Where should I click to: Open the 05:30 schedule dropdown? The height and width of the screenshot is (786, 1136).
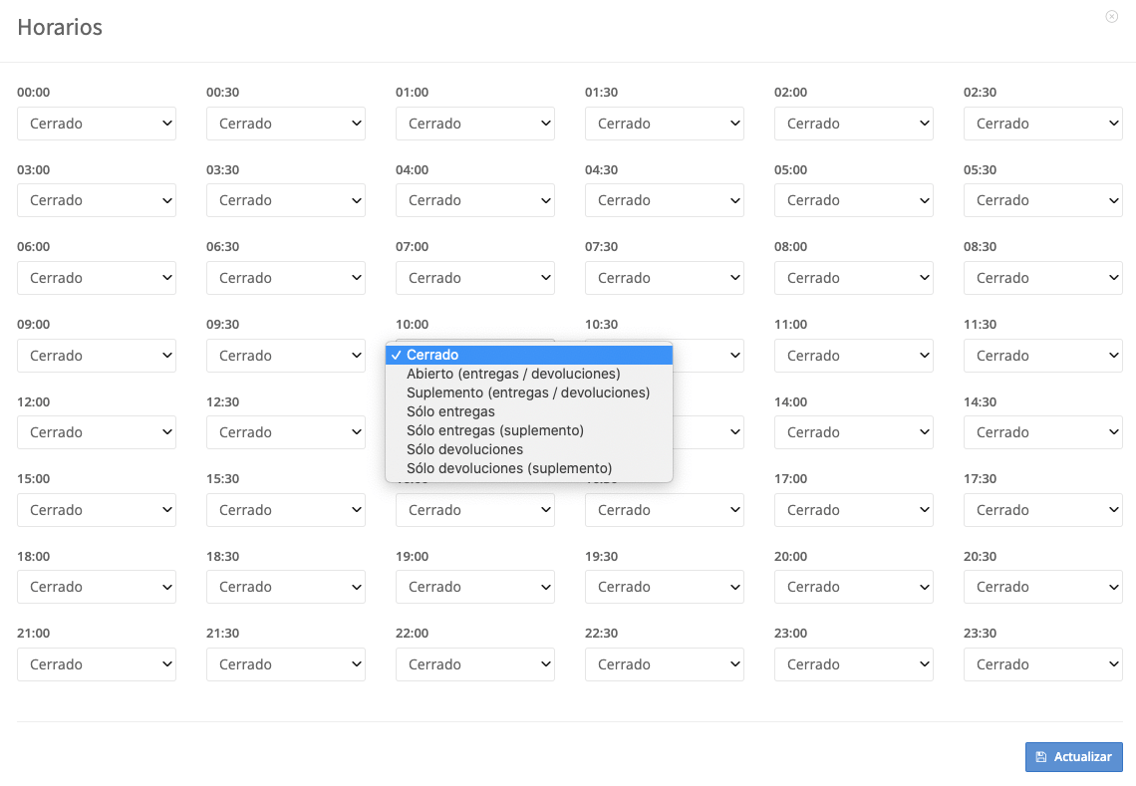1043,200
